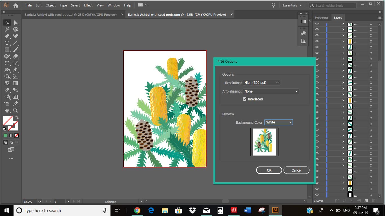The image size is (385, 216).
Task: Hide the topmost layer with the eye toggle
Action: click(x=317, y=24)
